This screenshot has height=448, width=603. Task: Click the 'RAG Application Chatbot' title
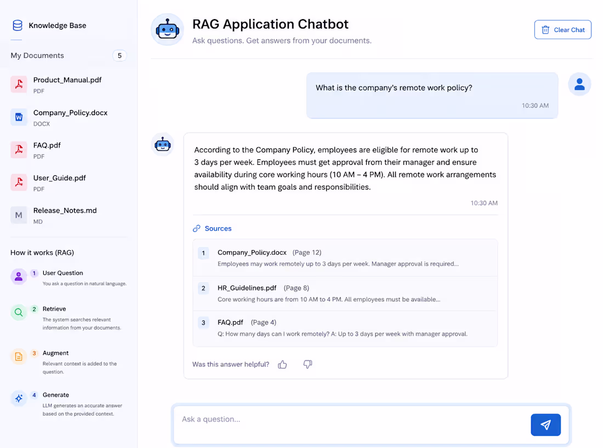coord(270,24)
